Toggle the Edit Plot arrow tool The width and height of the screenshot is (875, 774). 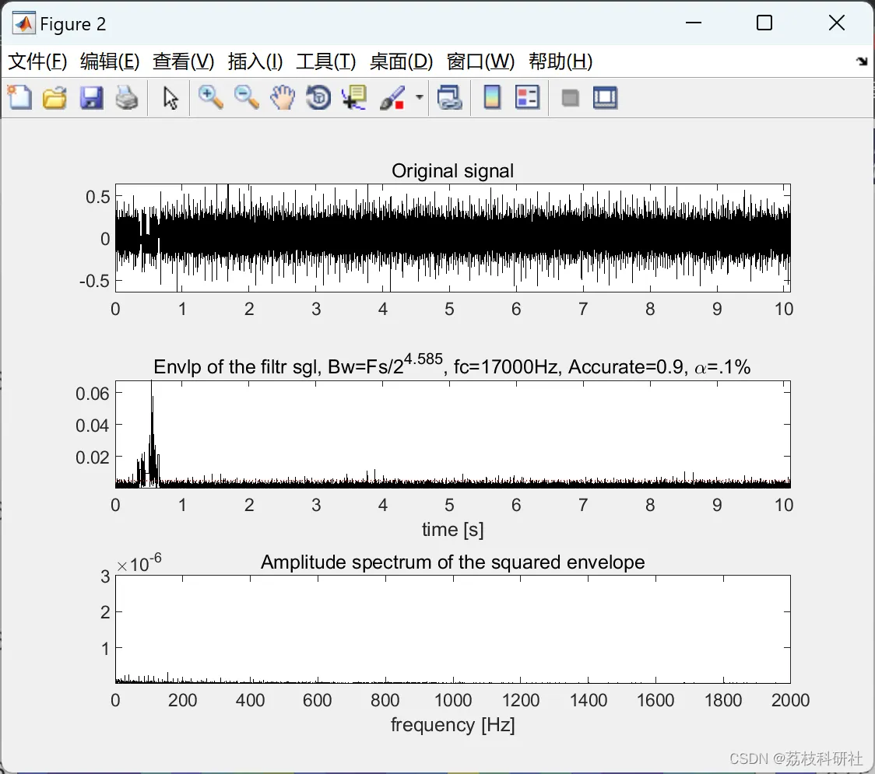(170, 98)
